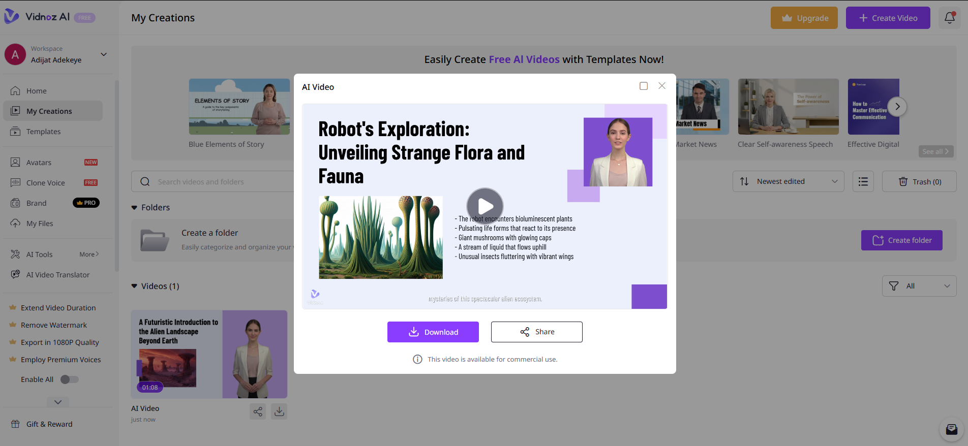
Task: Toggle the Enable All switch
Action: [69, 379]
